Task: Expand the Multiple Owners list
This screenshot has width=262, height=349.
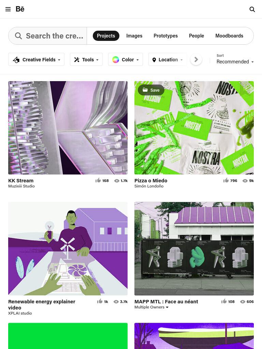Action: point(151,307)
